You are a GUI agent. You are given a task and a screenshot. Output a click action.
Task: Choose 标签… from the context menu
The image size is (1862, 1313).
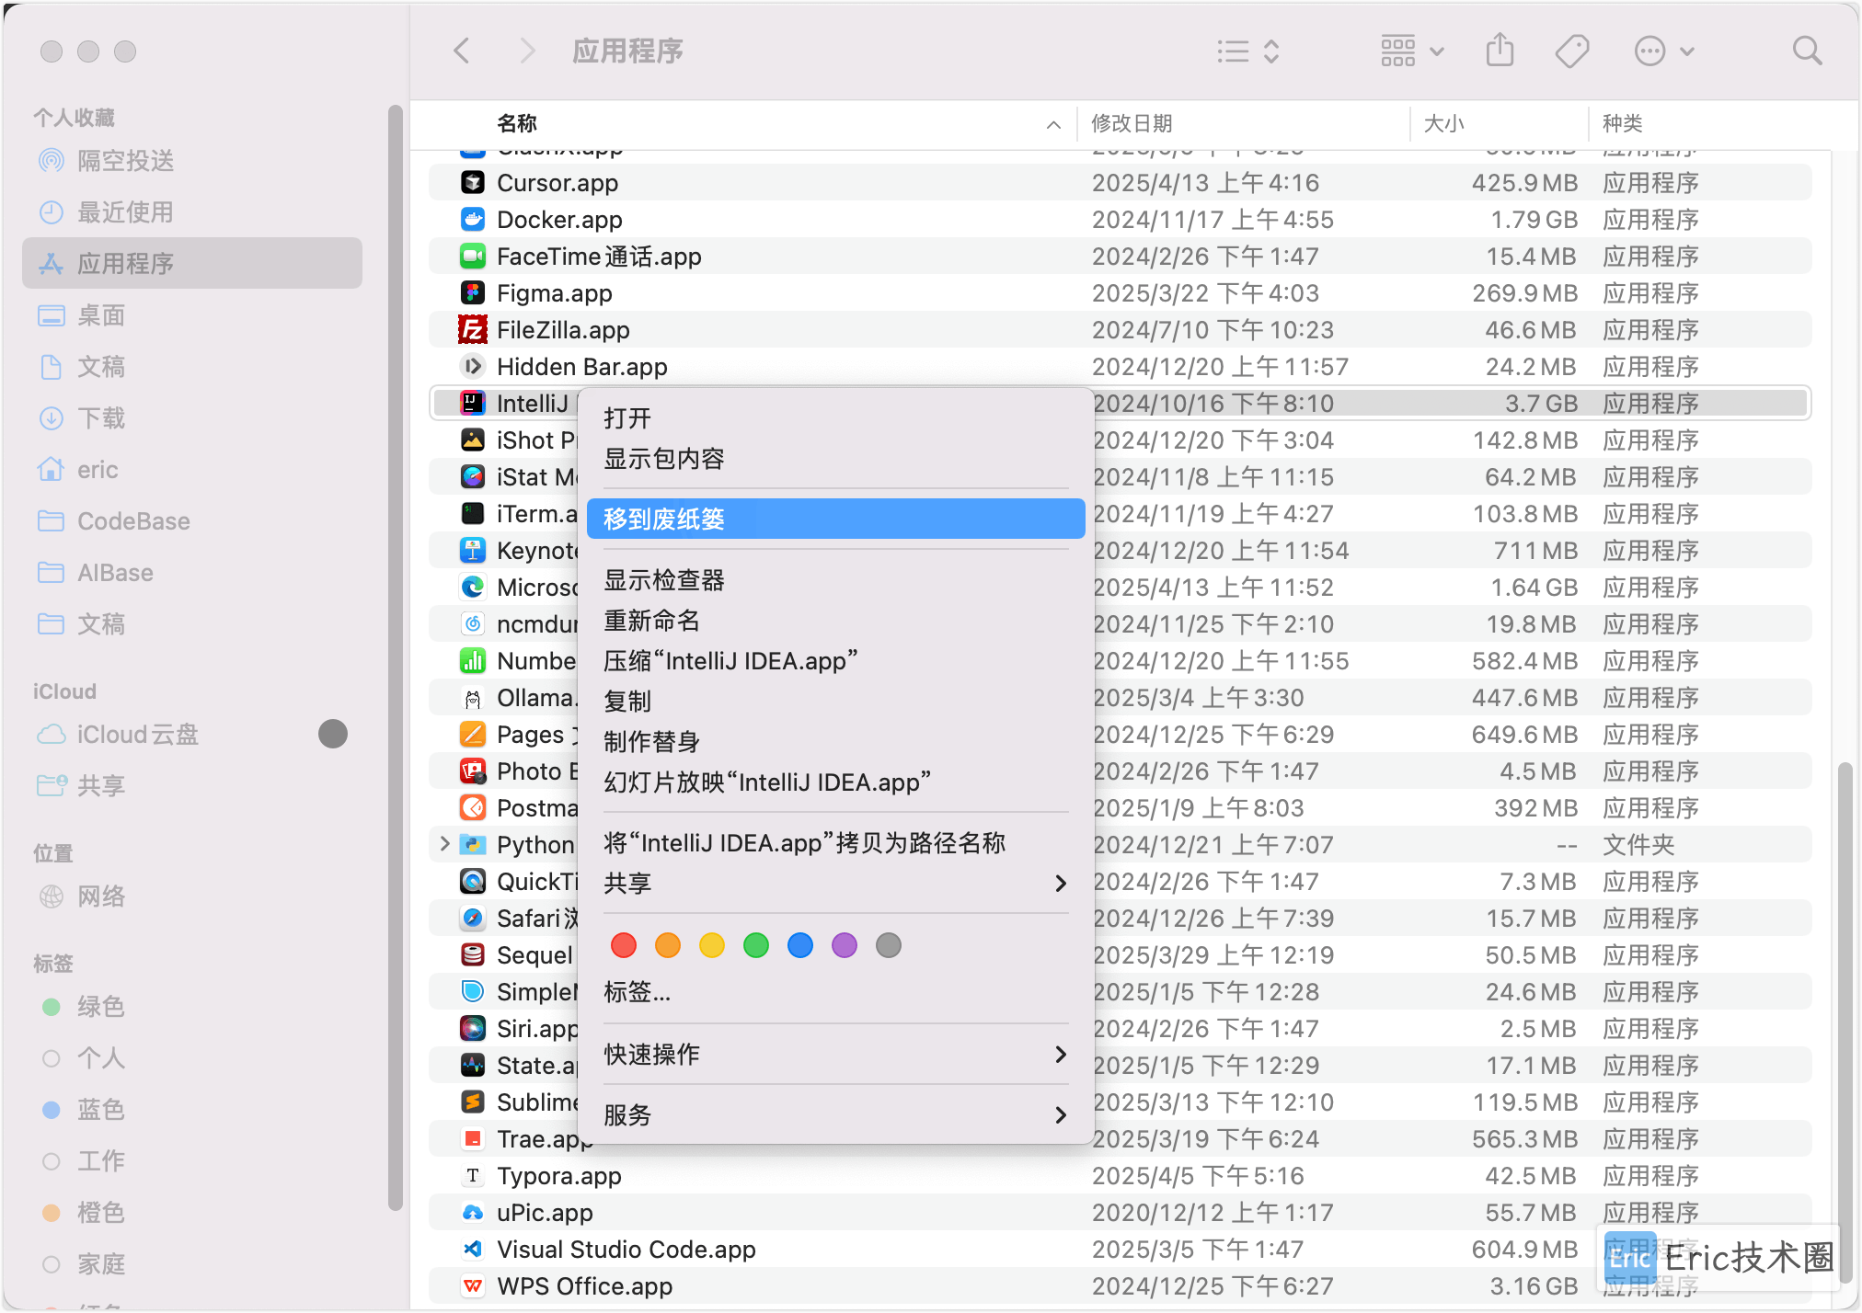coord(835,992)
